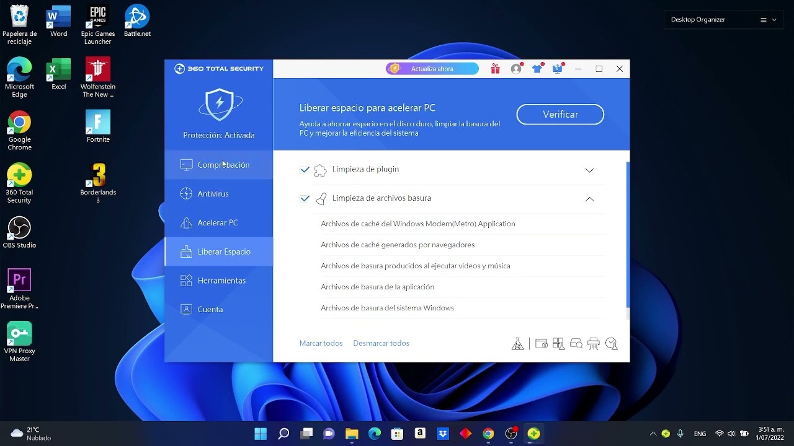This screenshot has height=446, width=794.
Task: Open Desktop Organizer dropdown arrow
Action: pyautogui.click(x=774, y=20)
